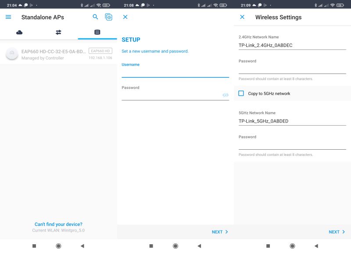Tap Android recent apps square on left screen
Screen dimensions: 351x253
click(x=34, y=246)
